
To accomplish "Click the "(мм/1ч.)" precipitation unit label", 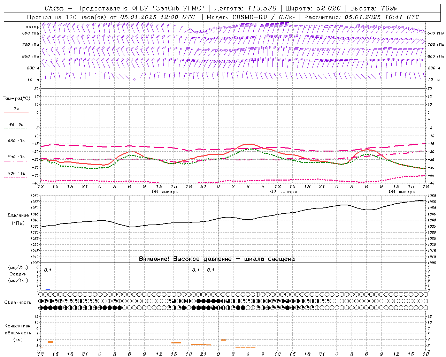I will coord(18,281).
